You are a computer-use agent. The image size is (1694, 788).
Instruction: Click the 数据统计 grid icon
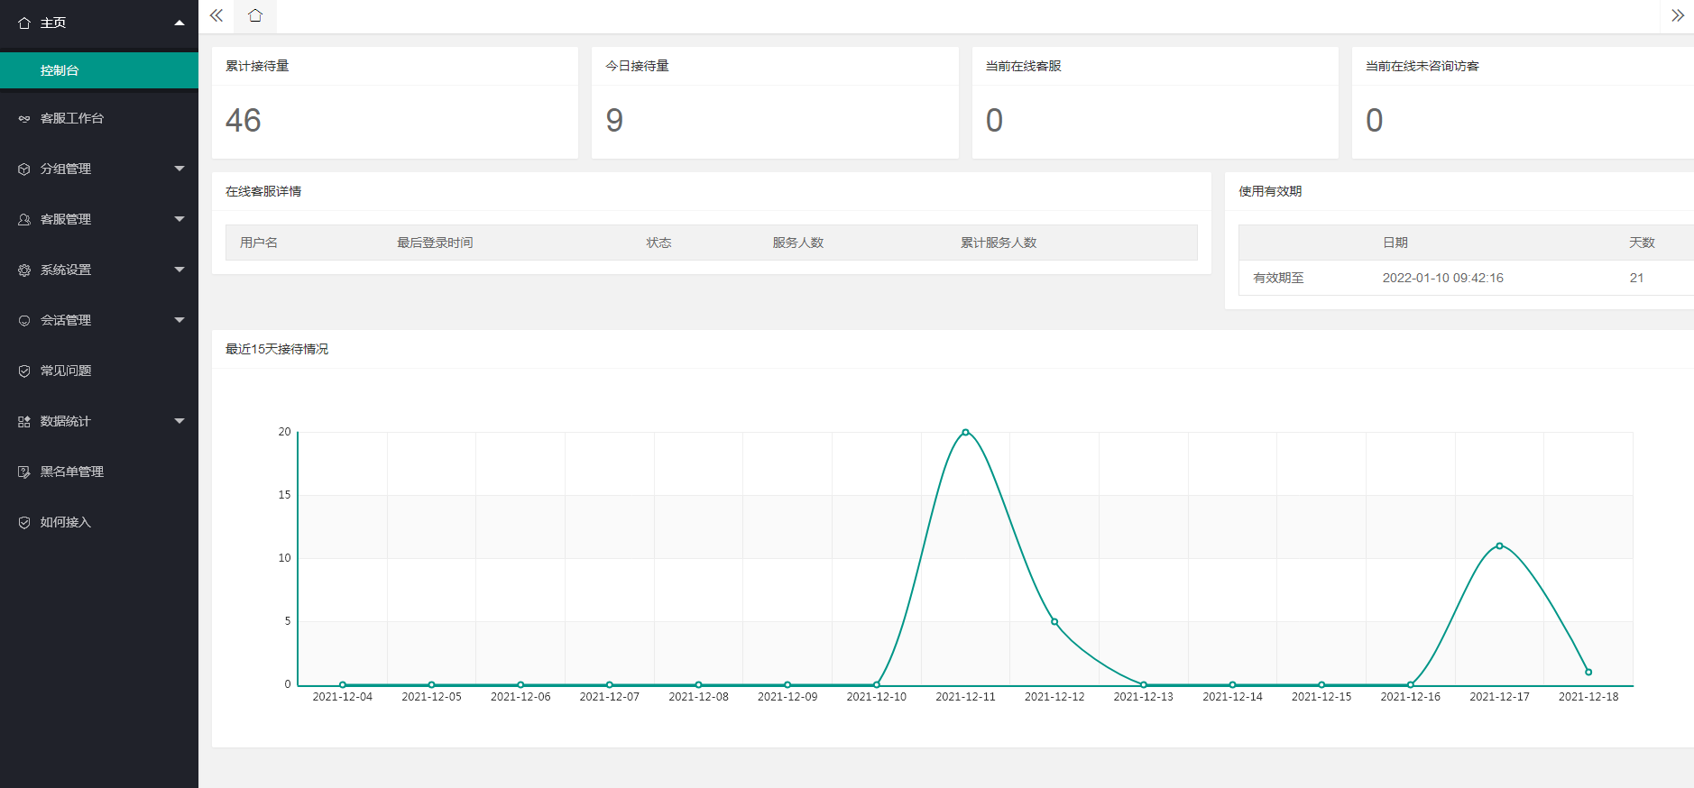[x=24, y=421]
